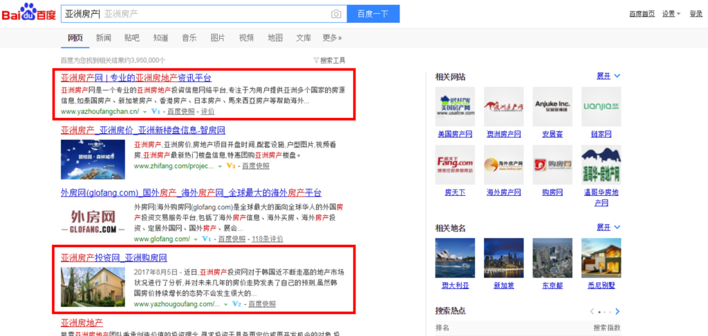Click the www.glofang.com/ green URL
Screen dimensions: 708x336
click(x=162, y=239)
